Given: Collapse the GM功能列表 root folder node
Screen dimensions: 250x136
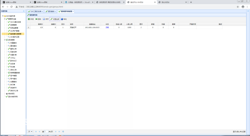Looking at the screenshot, I should (3, 16).
